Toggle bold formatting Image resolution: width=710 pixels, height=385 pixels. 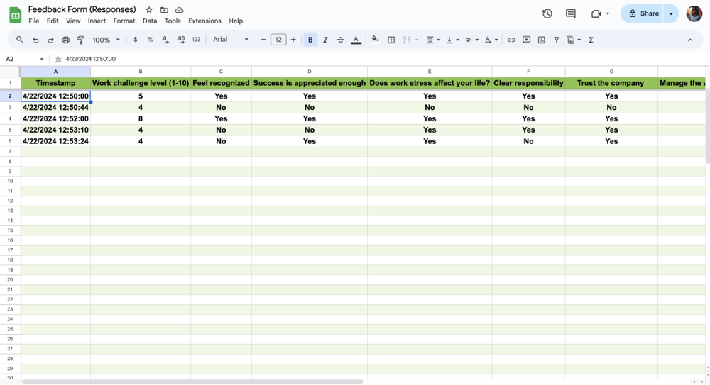coord(310,40)
